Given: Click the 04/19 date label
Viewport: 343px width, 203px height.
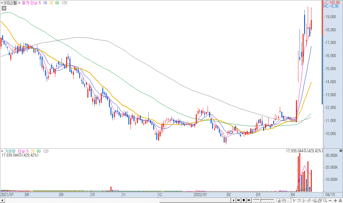Looking at the screenshot, I should click(x=330, y=195).
